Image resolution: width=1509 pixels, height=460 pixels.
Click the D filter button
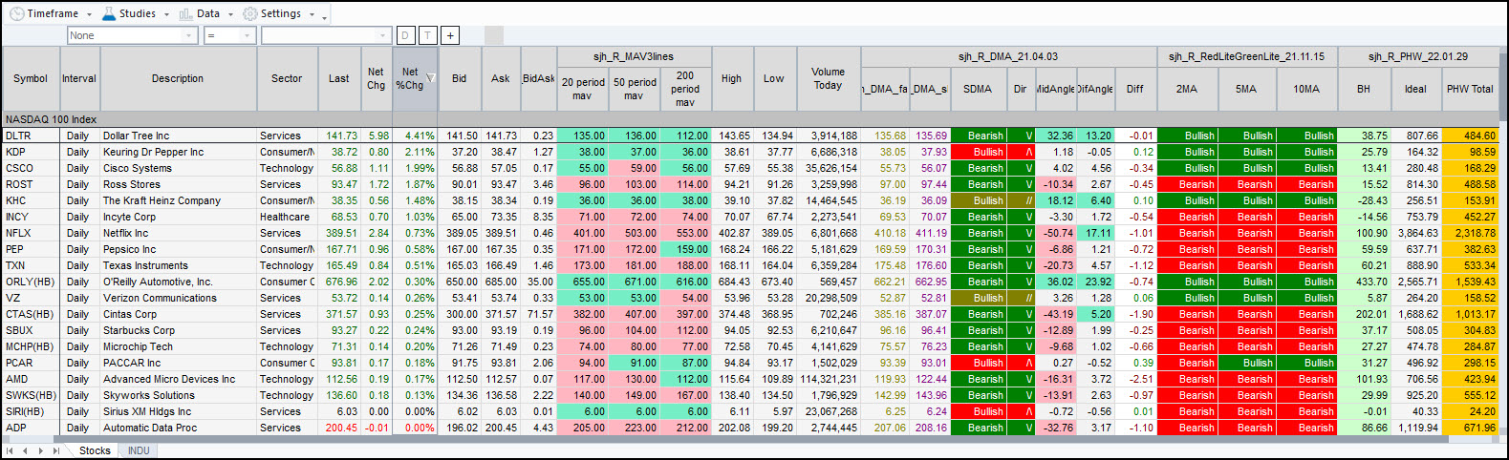tap(405, 35)
